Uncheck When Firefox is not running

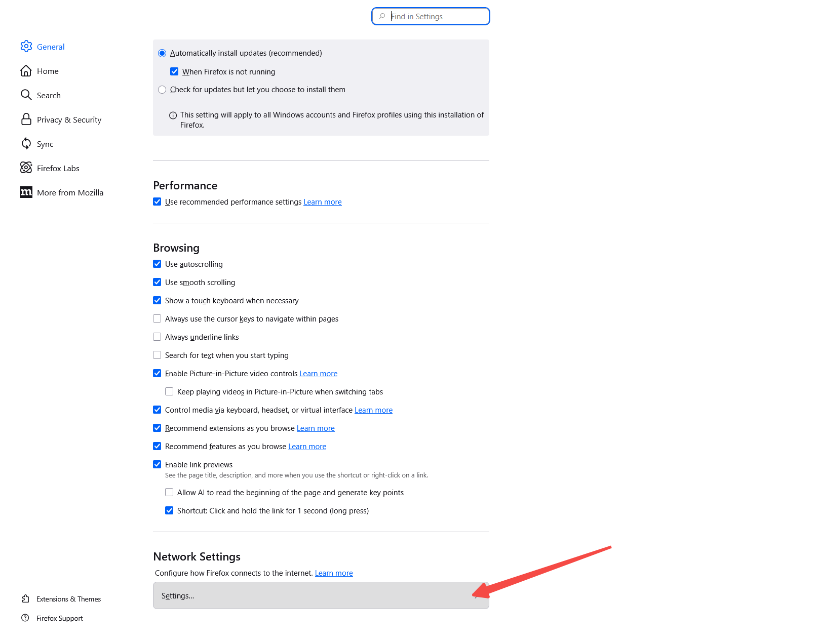point(174,72)
